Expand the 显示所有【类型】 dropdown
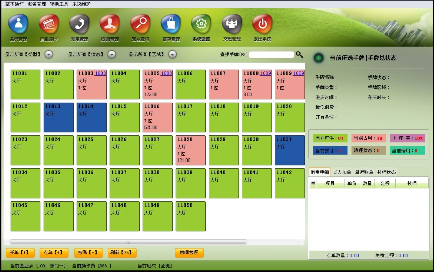Viewport: 434px width, 272px height. point(49,54)
